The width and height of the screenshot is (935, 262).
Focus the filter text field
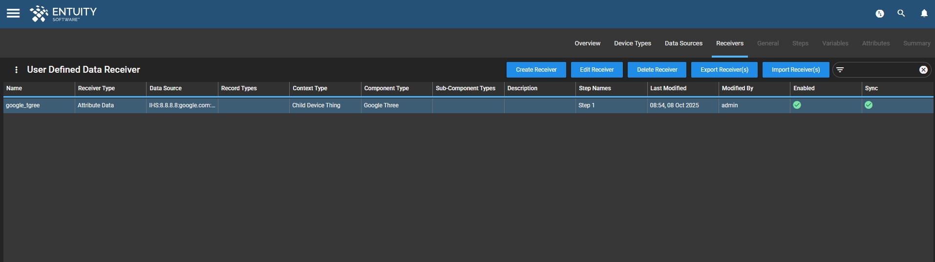tap(882, 70)
